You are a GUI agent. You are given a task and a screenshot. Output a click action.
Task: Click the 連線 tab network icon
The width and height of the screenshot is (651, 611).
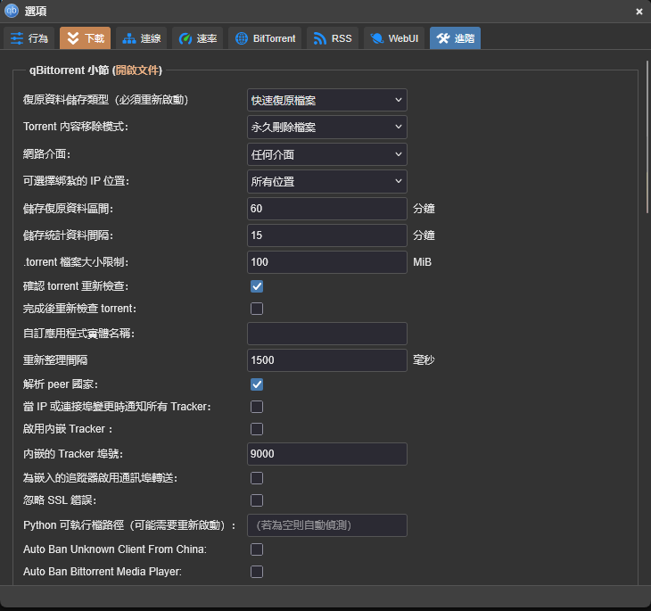129,38
